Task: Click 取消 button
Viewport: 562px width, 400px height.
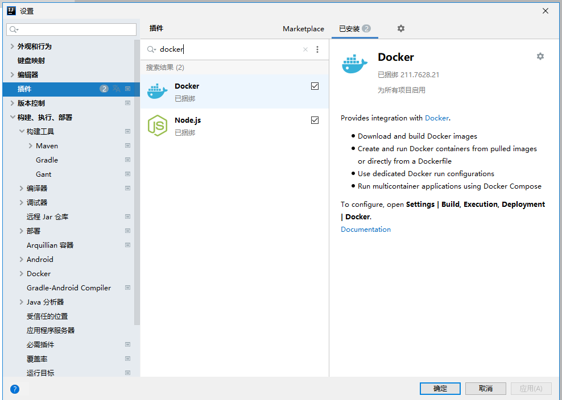Action: (x=486, y=389)
